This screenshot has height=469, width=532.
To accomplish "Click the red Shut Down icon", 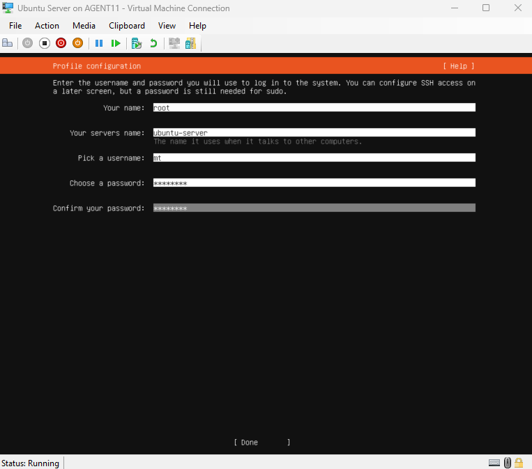I will click(61, 43).
